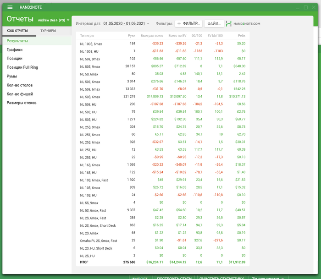Open the date interval dropdown arrow
This screenshot has height=279, width=321.
[148, 23]
